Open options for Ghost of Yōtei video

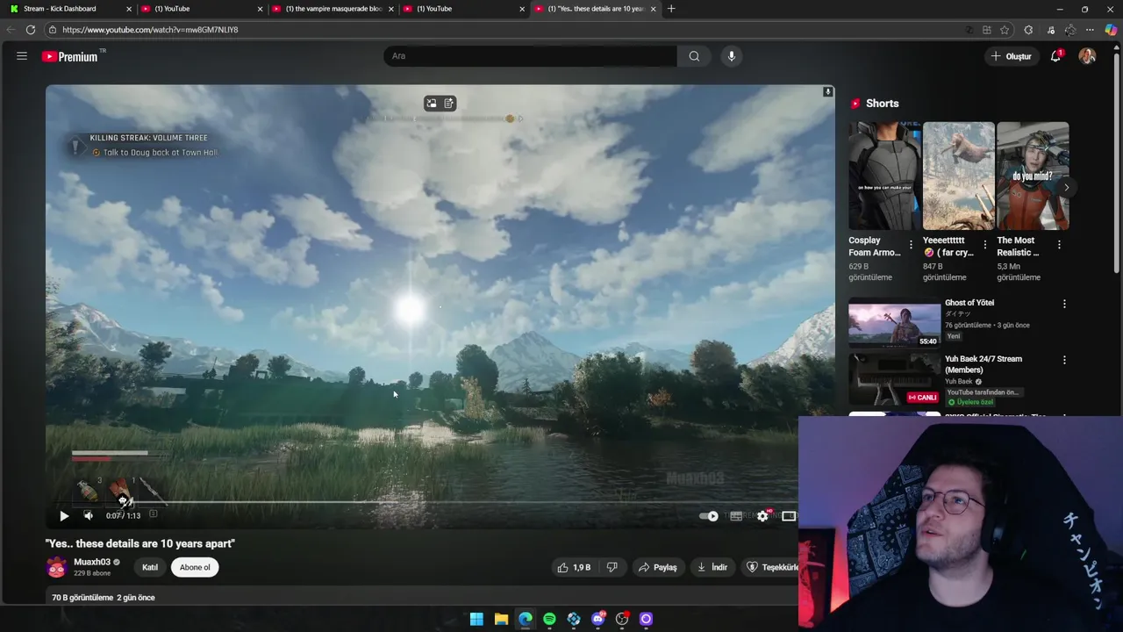(1064, 304)
